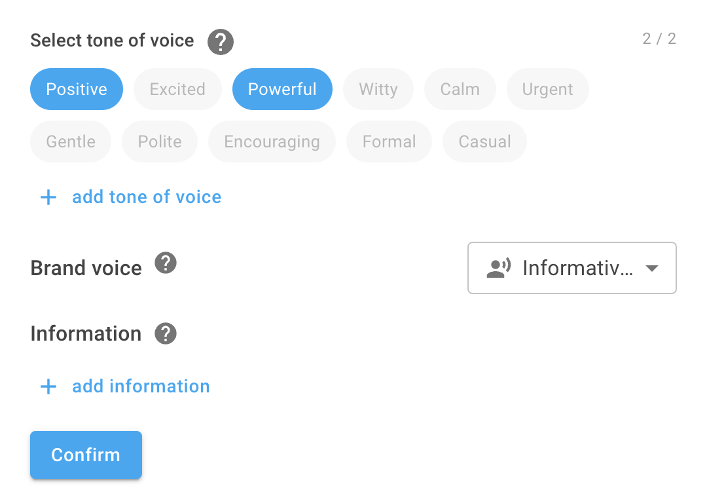Screen dimensions: 707x490
Task: Open the Brand voice help icon
Action: point(166,263)
